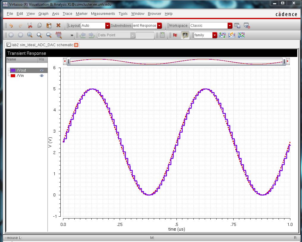Open the Calculator icon in toolbar
Image resolution: width=302 pixels, height=242 pixels.
tap(162, 35)
